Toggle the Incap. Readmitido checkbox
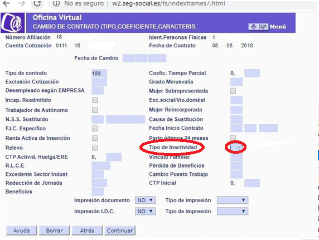Screen dimensions: 319x240 [x=95, y=100]
